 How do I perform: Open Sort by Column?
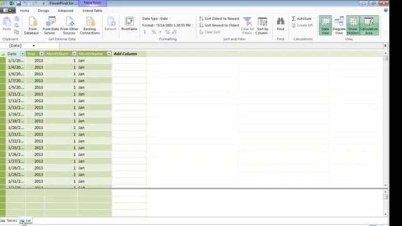tap(262, 26)
